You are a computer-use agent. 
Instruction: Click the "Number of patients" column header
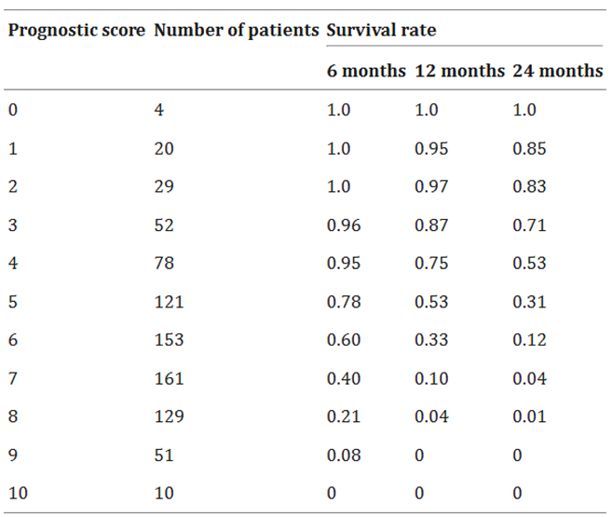pos(236,29)
